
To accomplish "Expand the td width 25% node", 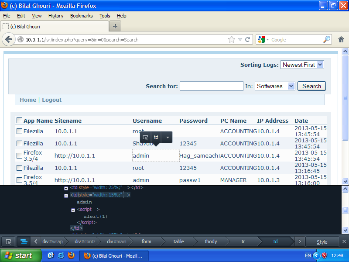I will [x=66, y=189].
